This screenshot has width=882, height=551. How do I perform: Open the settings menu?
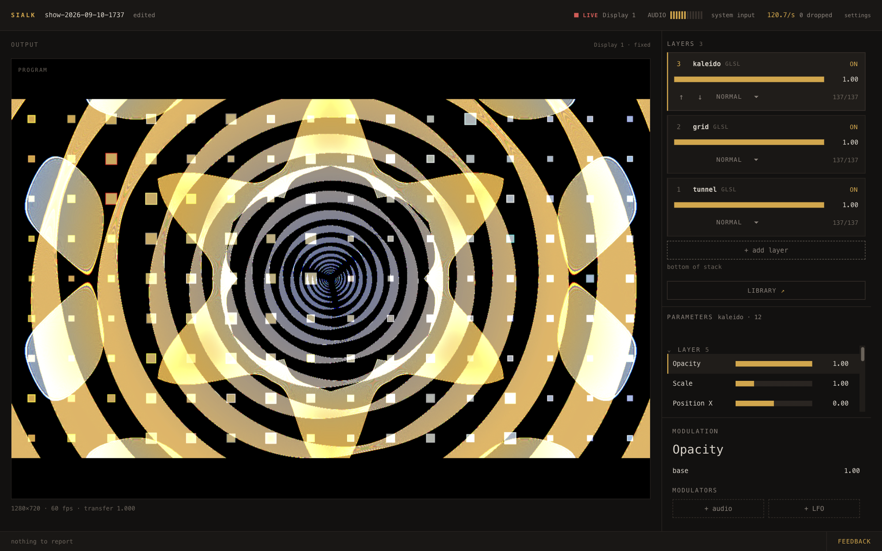pyautogui.click(x=857, y=15)
